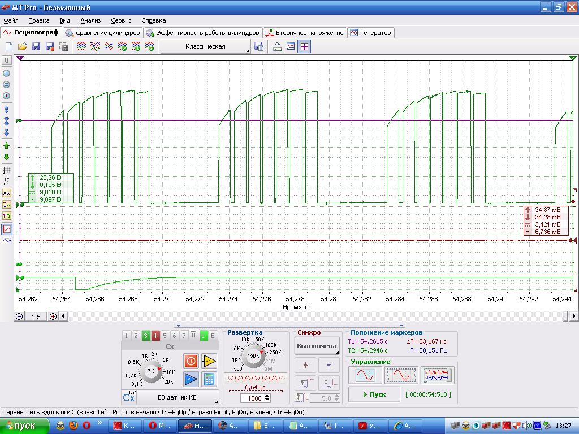Click the пуск Start menu button
Viewport: 579px width, 434px height.
pyautogui.click(x=24, y=426)
